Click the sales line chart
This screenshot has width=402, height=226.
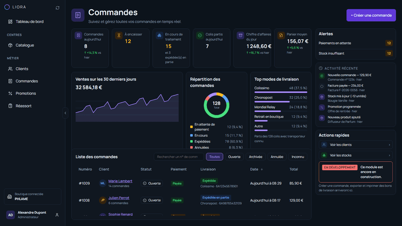(x=127, y=108)
